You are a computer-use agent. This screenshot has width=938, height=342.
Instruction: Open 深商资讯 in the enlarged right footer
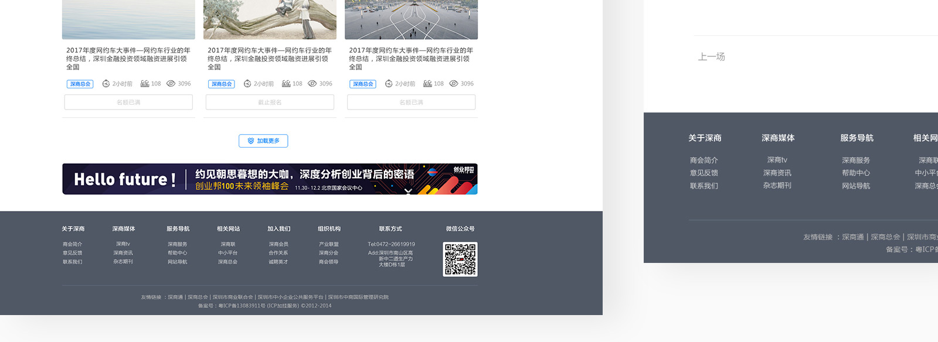click(777, 173)
